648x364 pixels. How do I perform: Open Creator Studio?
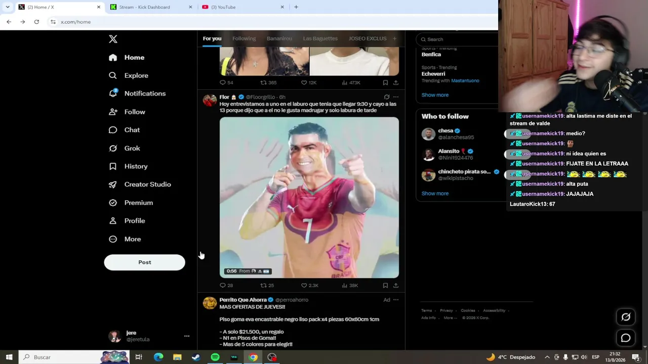[140, 185]
